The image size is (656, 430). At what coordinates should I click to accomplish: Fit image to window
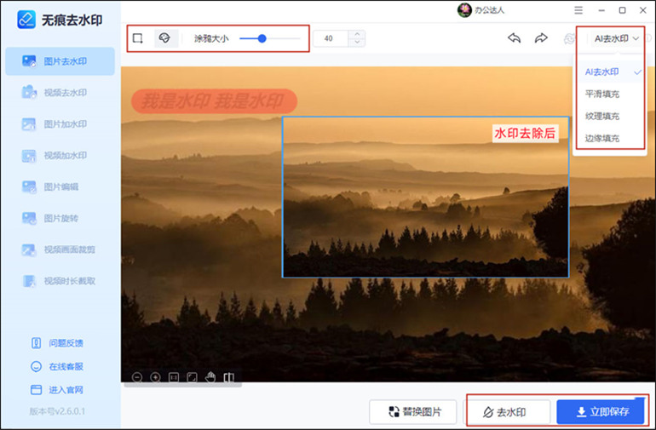tap(192, 377)
